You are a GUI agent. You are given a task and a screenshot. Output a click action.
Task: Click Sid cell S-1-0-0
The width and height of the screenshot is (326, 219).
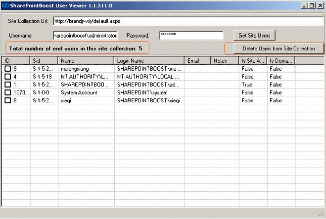41,92
